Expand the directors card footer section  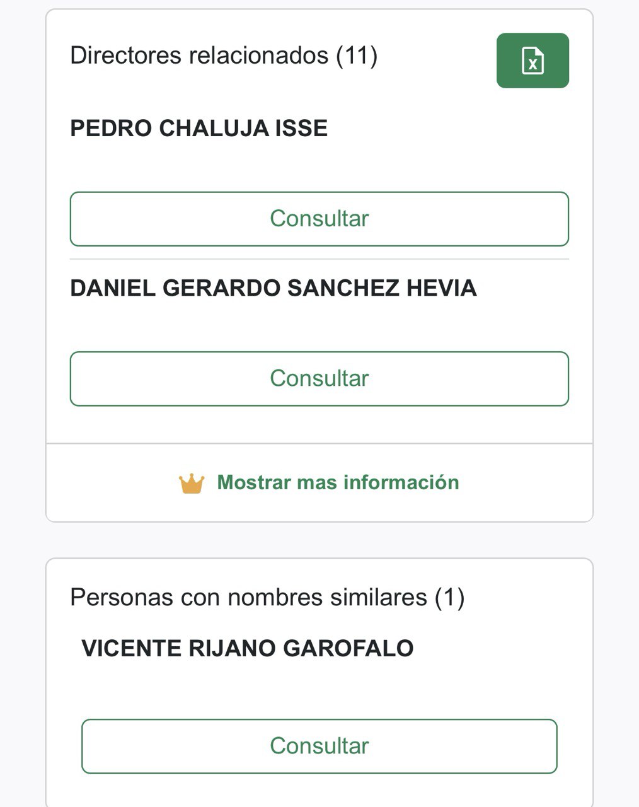pos(319,483)
